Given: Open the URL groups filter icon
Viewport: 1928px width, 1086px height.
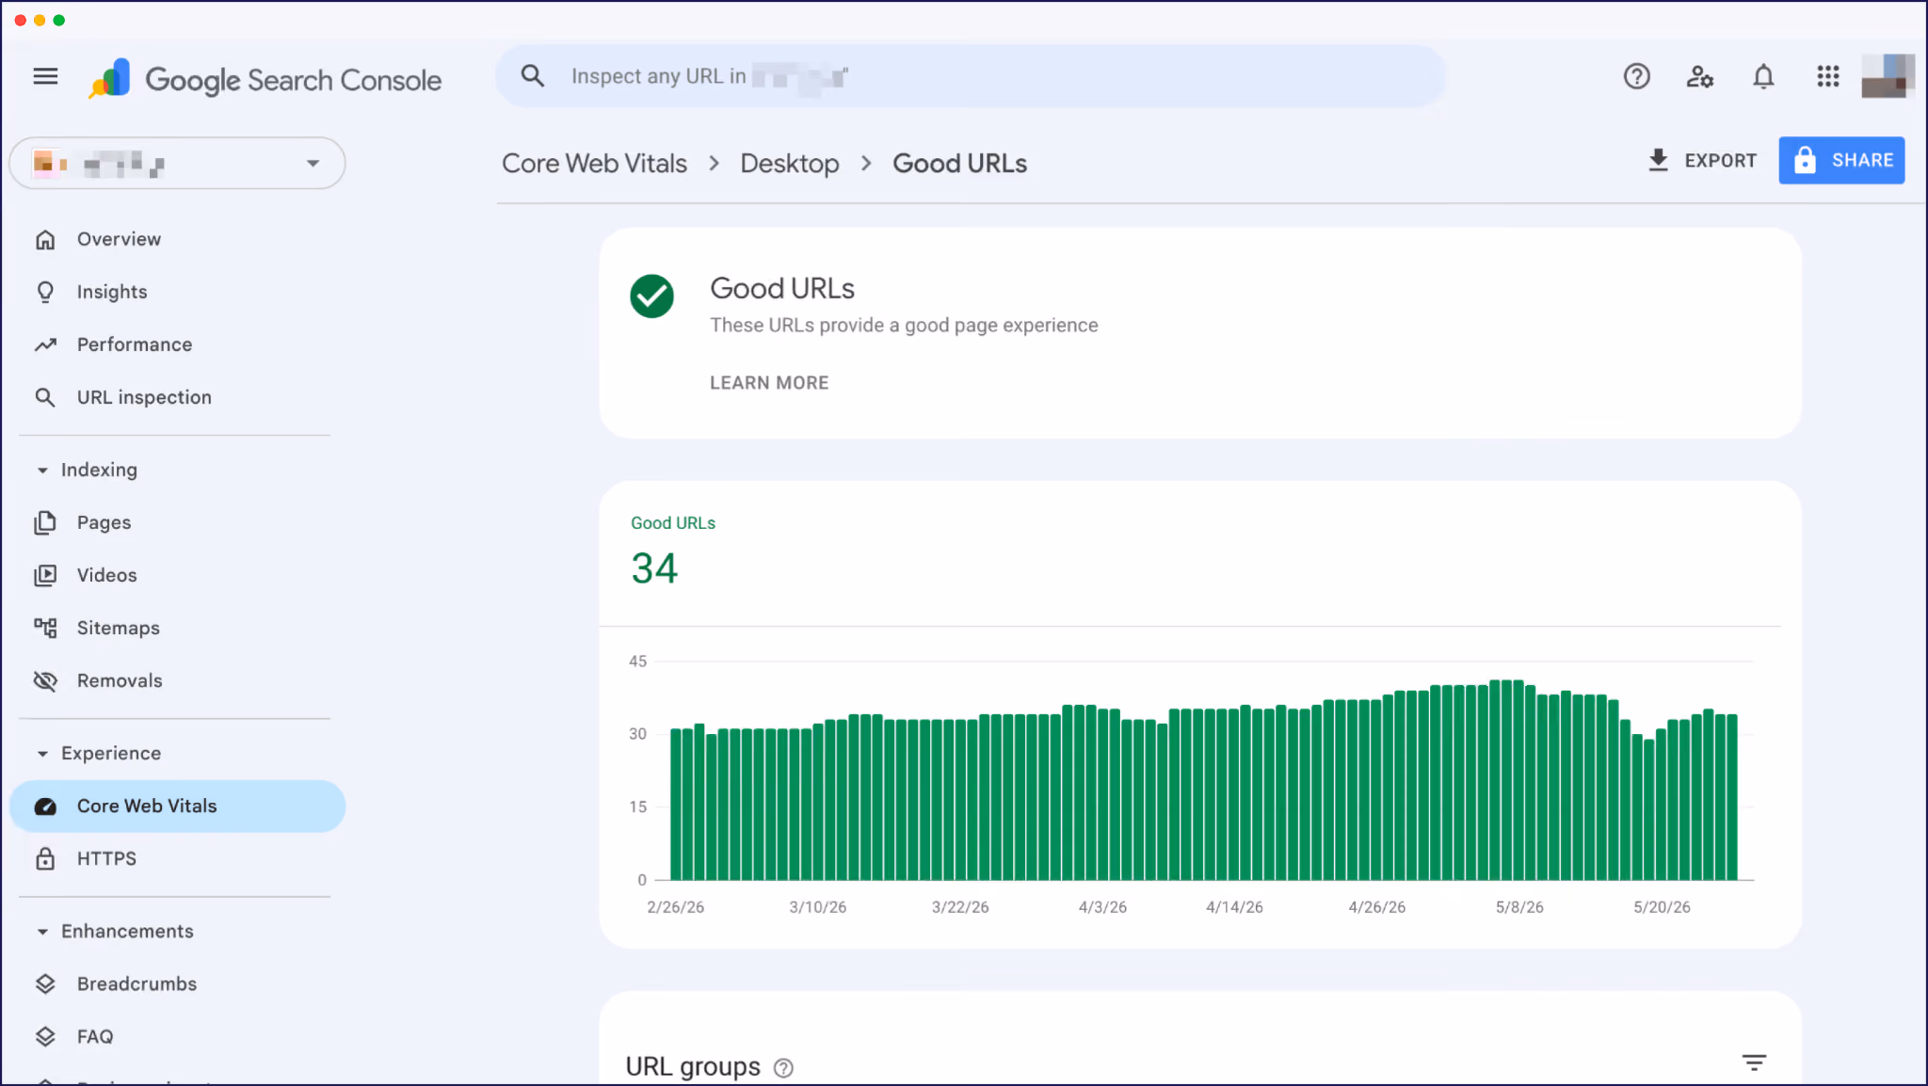Looking at the screenshot, I should (1754, 1063).
